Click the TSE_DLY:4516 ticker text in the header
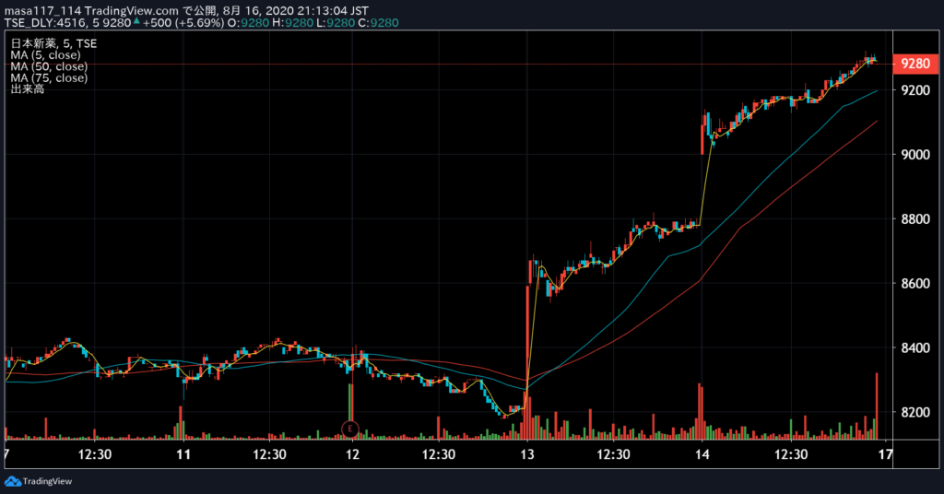This screenshot has width=944, height=494. pos(47,23)
